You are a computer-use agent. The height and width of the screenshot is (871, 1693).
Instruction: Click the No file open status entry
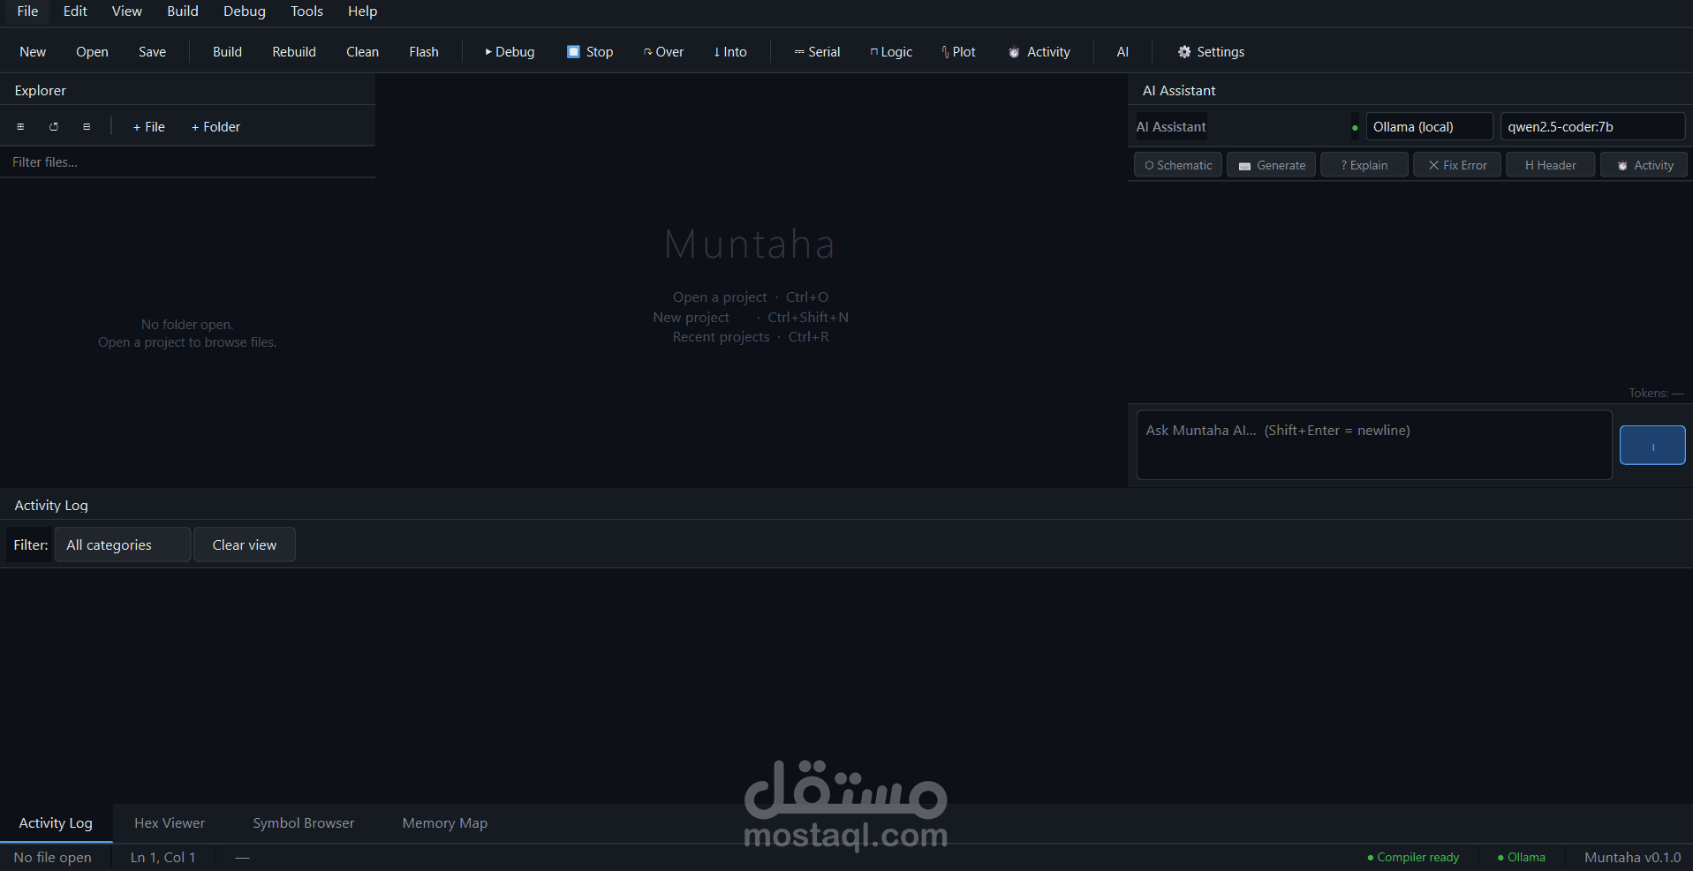[x=53, y=858]
